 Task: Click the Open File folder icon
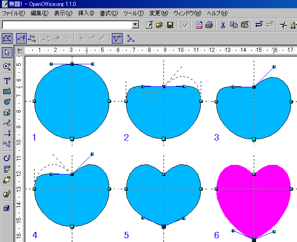159,25
